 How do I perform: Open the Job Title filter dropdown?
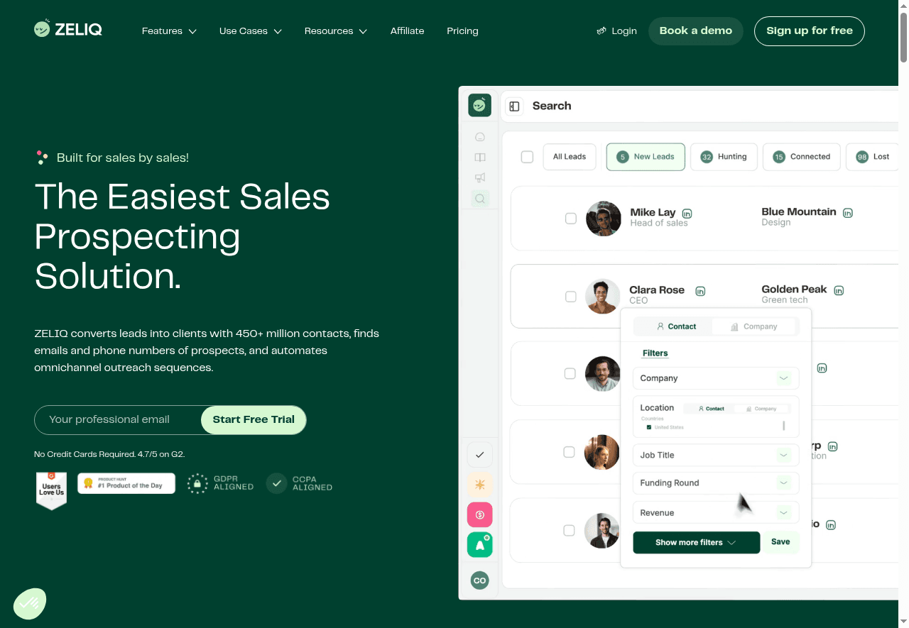click(x=716, y=455)
